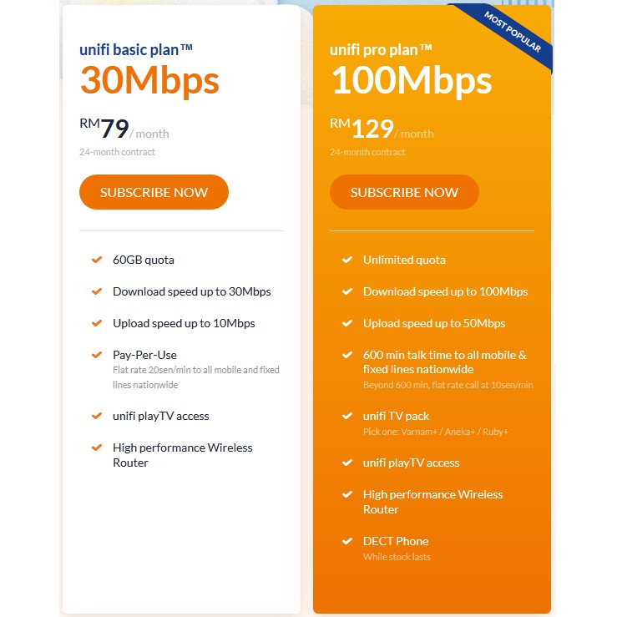Click checkmark next to 600 min talk time

point(347,355)
